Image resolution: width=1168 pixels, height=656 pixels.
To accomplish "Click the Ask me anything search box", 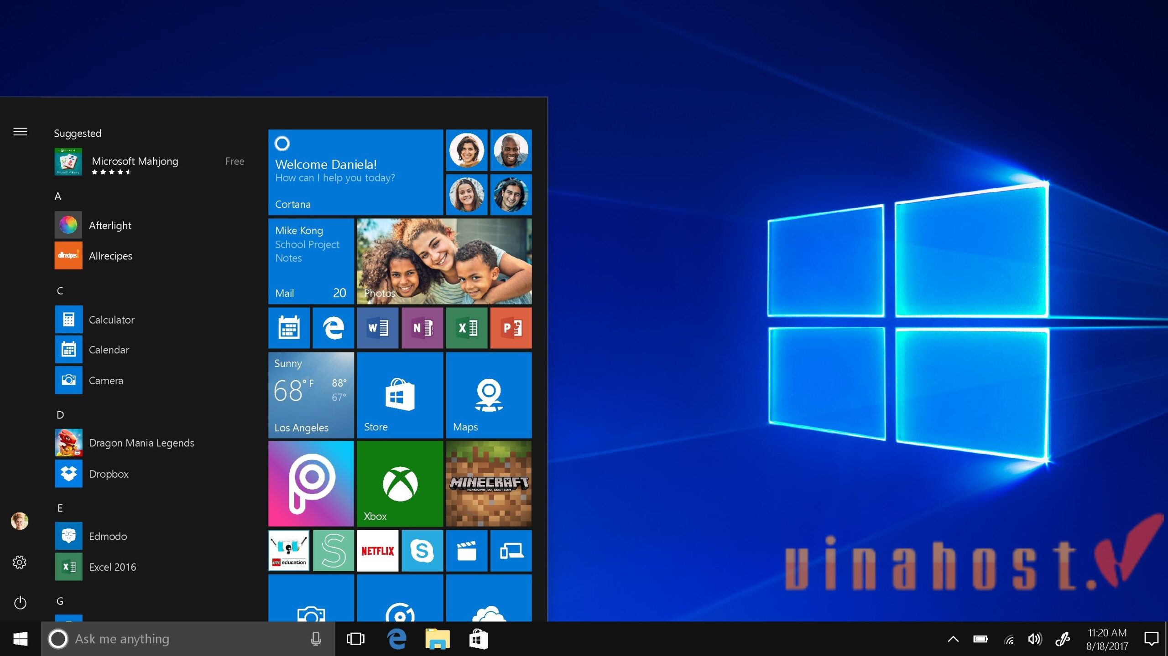I will click(188, 639).
